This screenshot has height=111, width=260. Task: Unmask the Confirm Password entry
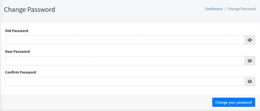click(x=250, y=82)
